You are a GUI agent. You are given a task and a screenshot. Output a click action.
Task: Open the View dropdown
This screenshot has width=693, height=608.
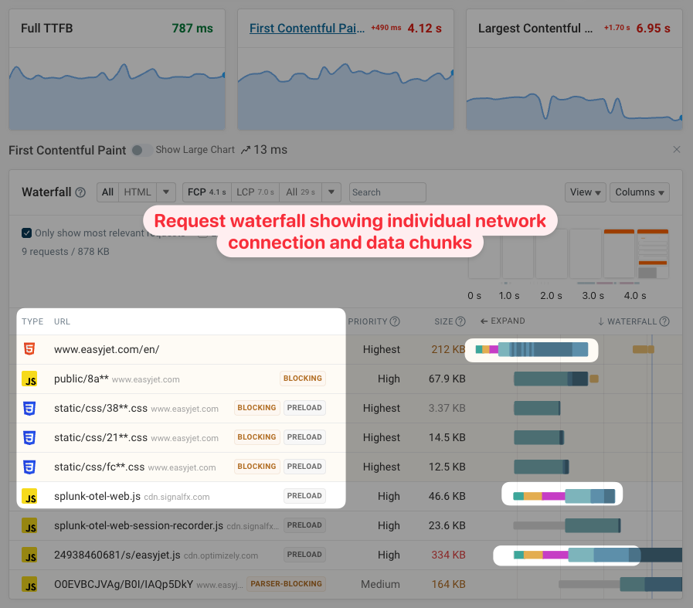point(585,192)
